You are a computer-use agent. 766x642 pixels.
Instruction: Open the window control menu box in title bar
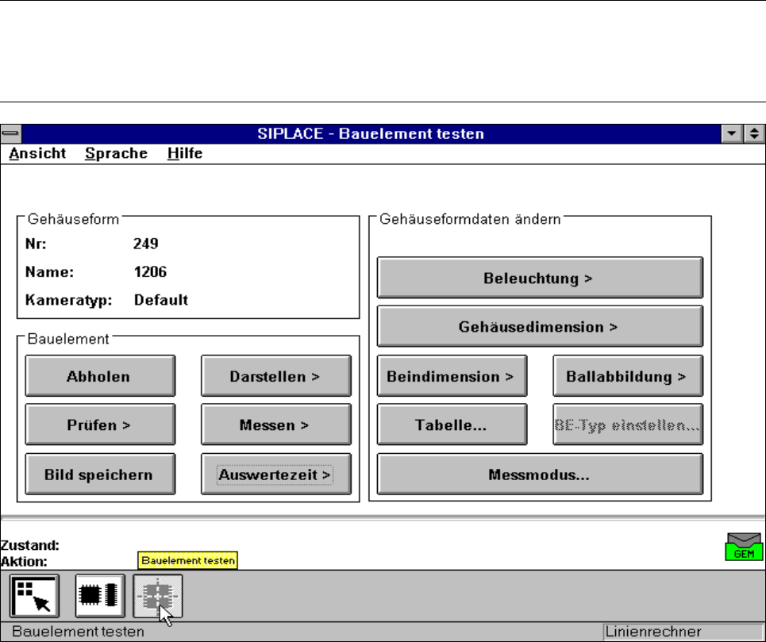click(10, 133)
